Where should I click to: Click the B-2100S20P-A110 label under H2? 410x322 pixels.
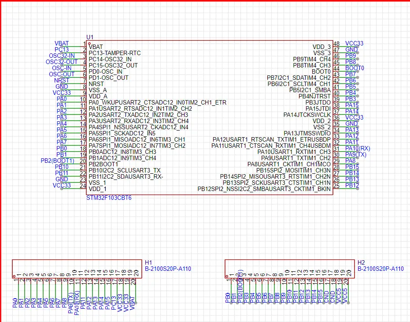[x=380, y=269]
